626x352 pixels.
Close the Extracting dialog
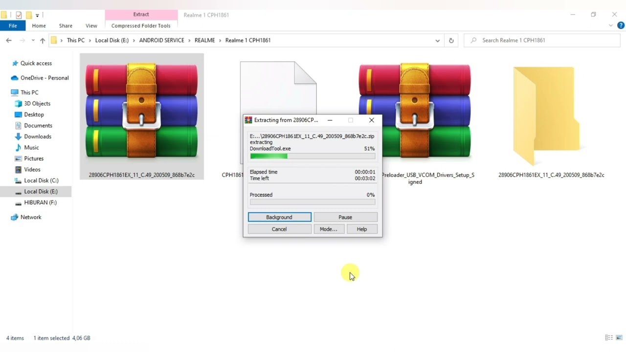372,120
